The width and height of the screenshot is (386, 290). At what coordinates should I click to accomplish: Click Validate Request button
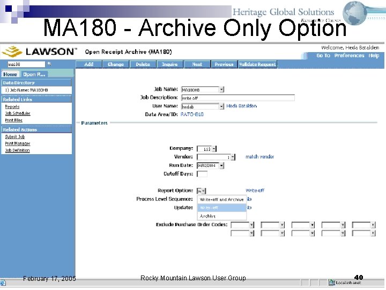point(257,64)
